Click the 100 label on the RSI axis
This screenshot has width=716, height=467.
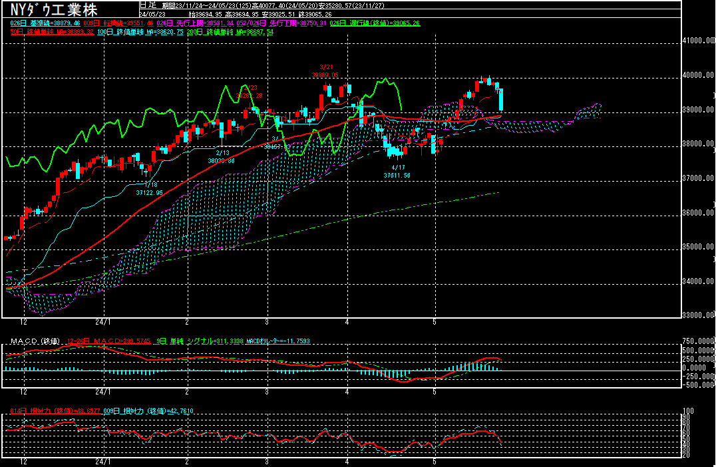click(x=687, y=411)
